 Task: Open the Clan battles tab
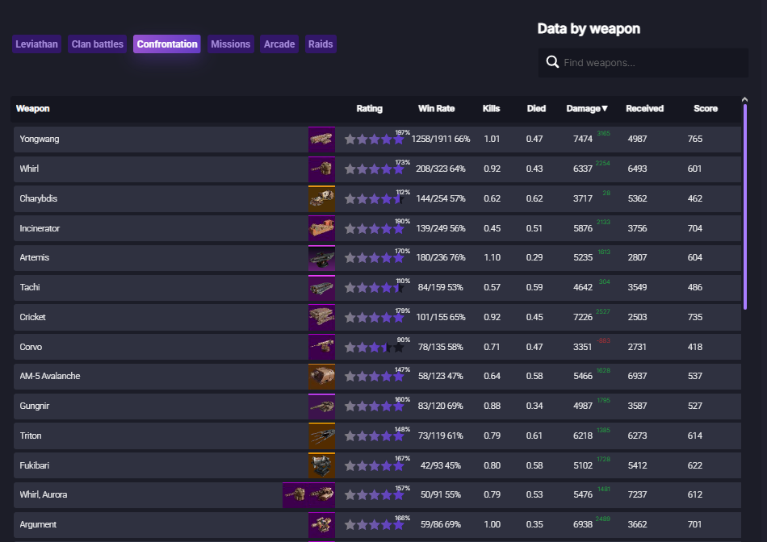(x=97, y=44)
